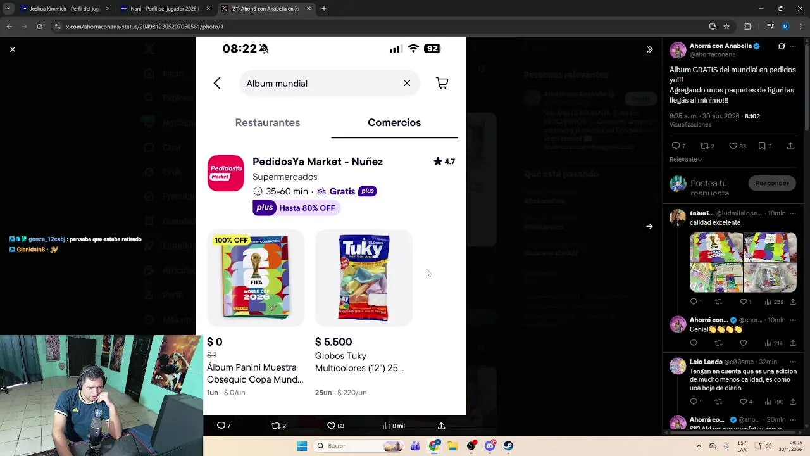Click the Globos Tuky balloons product image
The height and width of the screenshot is (456, 810).
point(364,277)
